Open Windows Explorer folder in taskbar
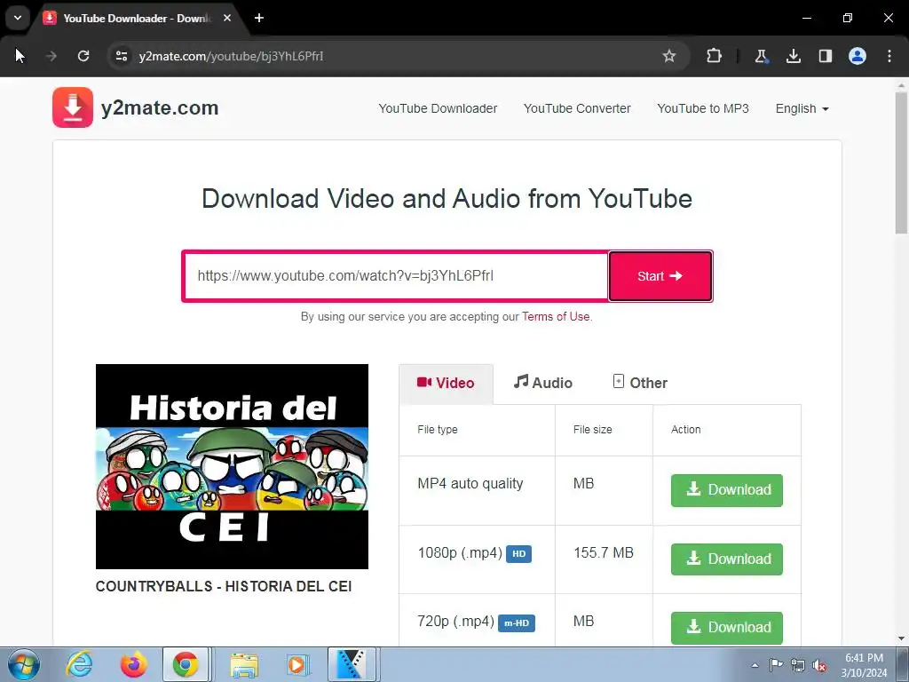Screen dimensions: 909x682 click(244, 664)
